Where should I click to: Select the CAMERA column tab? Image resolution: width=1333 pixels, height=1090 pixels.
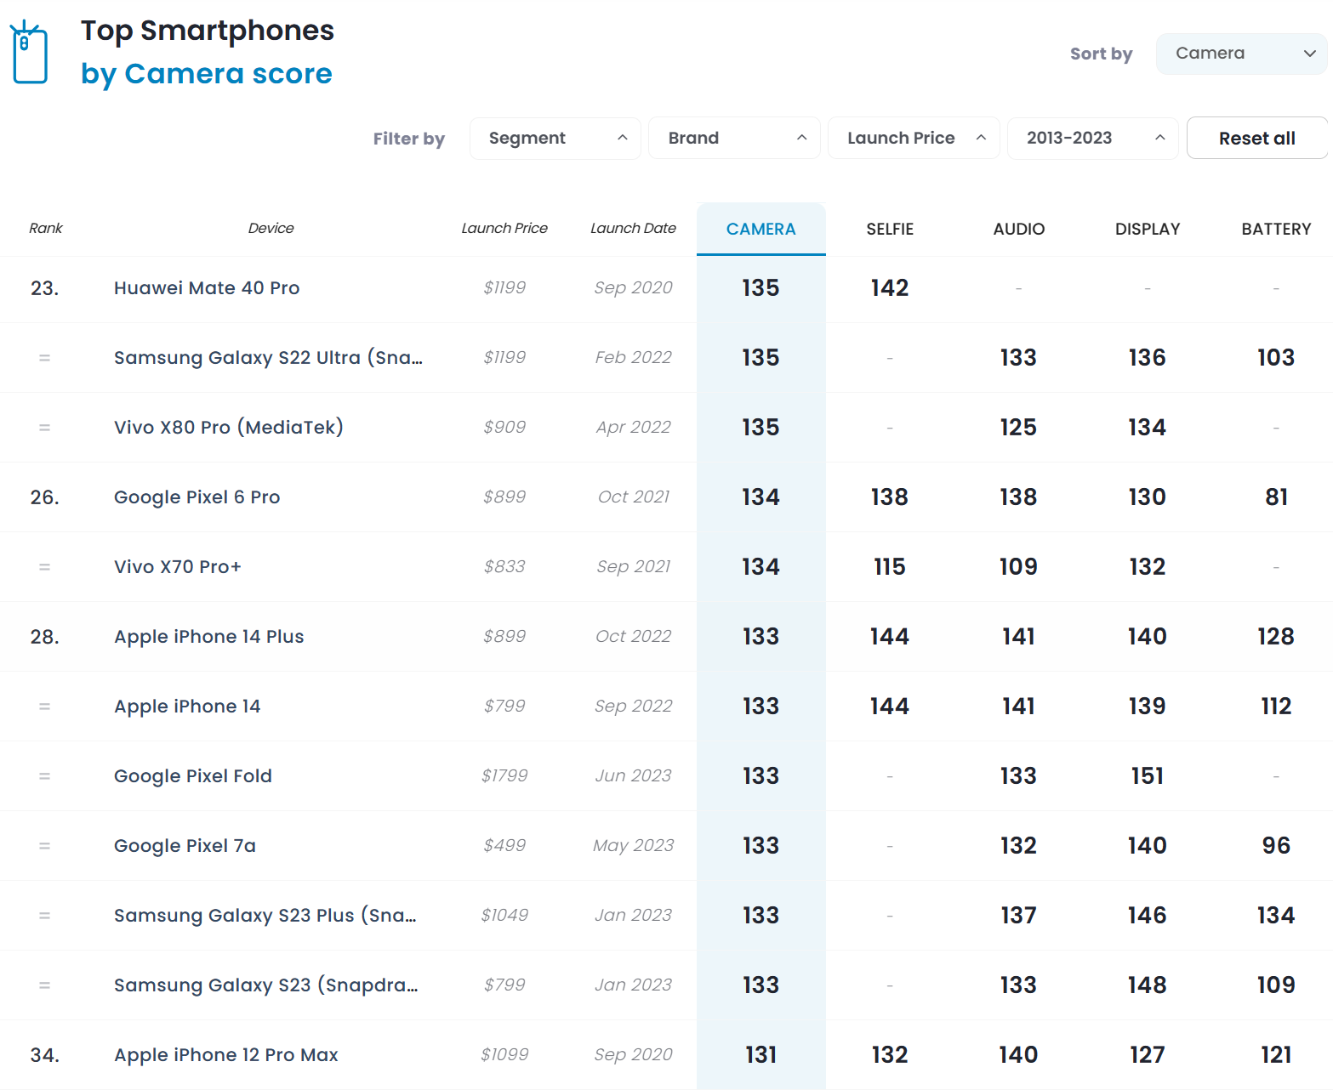click(x=760, y=229)
